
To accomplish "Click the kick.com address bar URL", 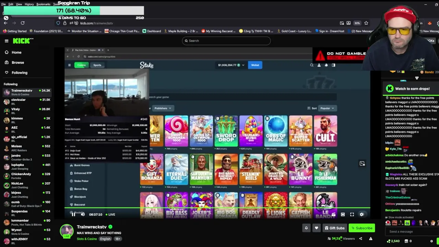I will 96,23.
